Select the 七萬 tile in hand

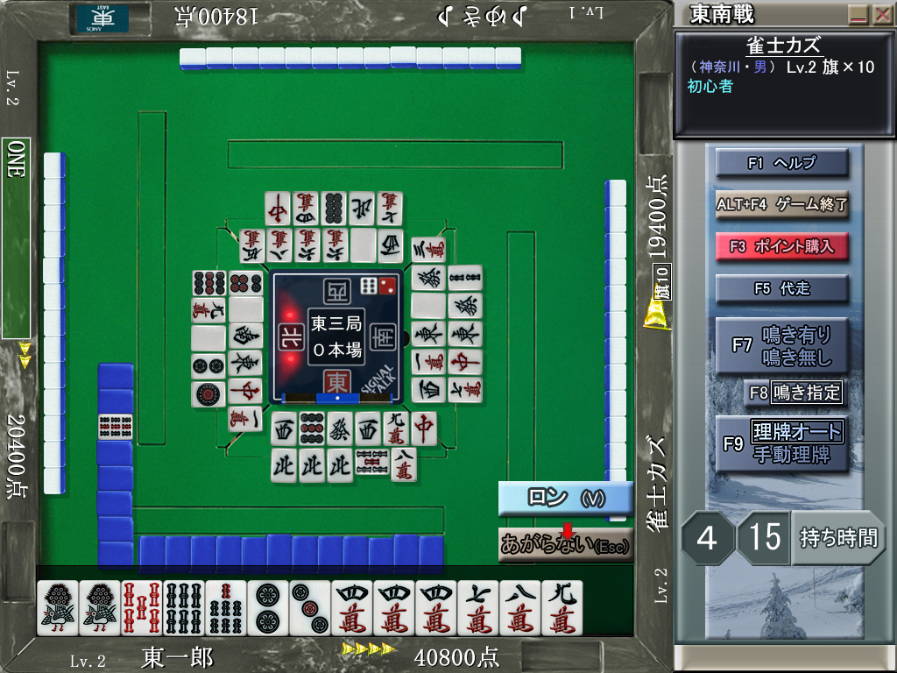coord(478,607)
